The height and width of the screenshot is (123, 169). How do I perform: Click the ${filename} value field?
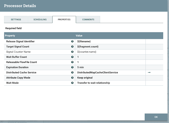point(110,42)
